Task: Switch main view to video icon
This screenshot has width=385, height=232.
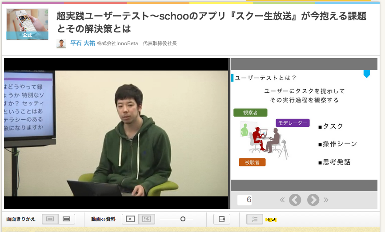Action: tap(130, 219)
